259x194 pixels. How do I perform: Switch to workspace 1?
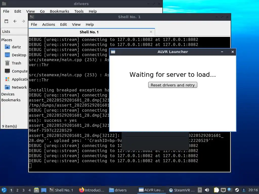[x=11, y=190]
